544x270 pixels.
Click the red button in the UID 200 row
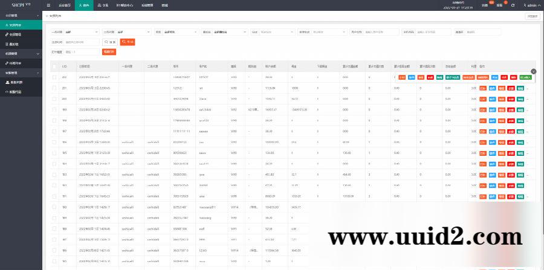[x=511, y=99]
